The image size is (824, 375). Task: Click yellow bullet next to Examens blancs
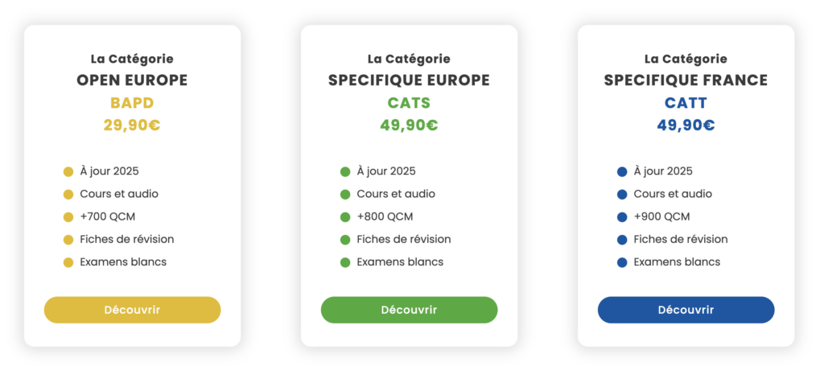[x=68, y=262]
